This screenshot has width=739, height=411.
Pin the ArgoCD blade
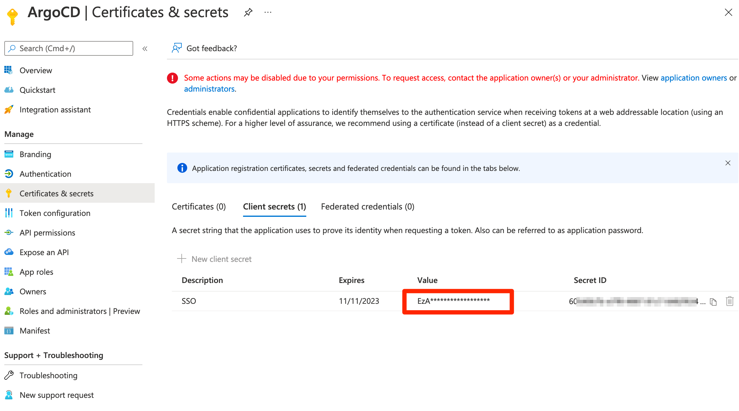(x=248, y=13)
